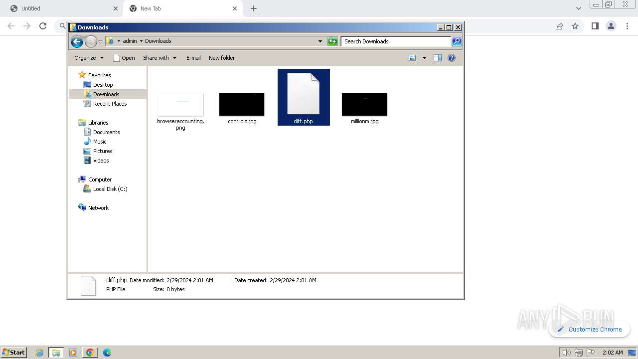Click Chrome icon in taskbar
The height and width of the screenshot is (359, 638).
[x=90, y=353]
